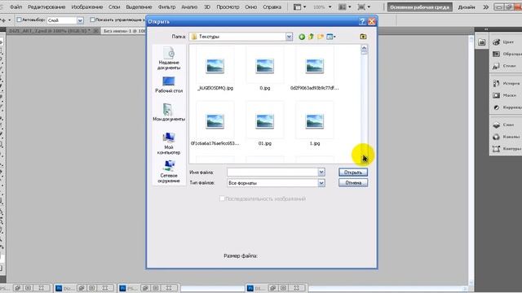Go to Рабочий стол location
522x293 pixels.
coord(169,85)
